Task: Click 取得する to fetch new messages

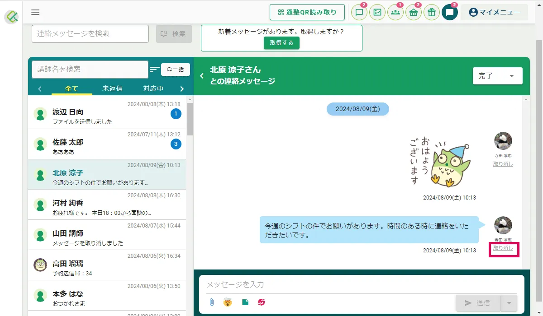Action: [281, 43]
